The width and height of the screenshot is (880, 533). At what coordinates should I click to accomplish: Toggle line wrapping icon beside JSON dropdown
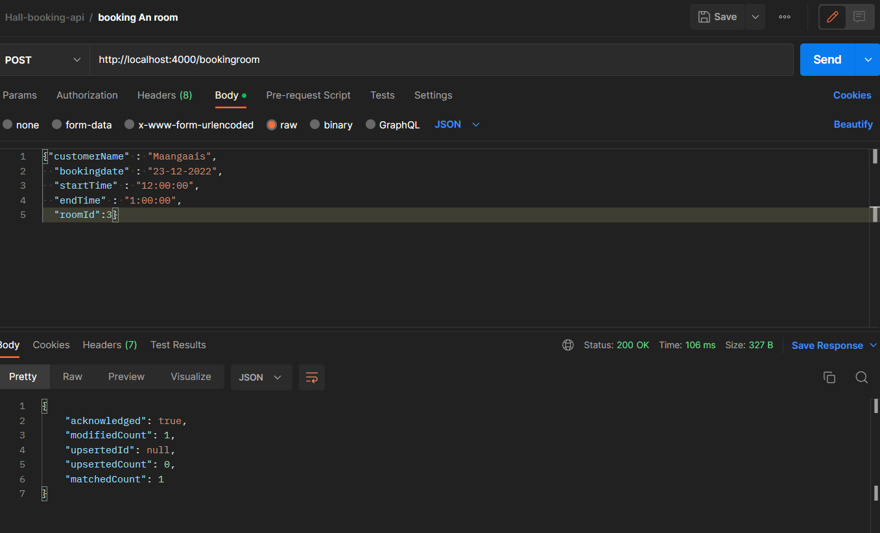312,377
